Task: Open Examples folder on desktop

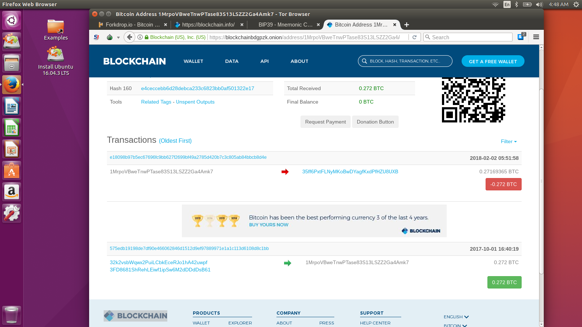Action: point(56,30)
